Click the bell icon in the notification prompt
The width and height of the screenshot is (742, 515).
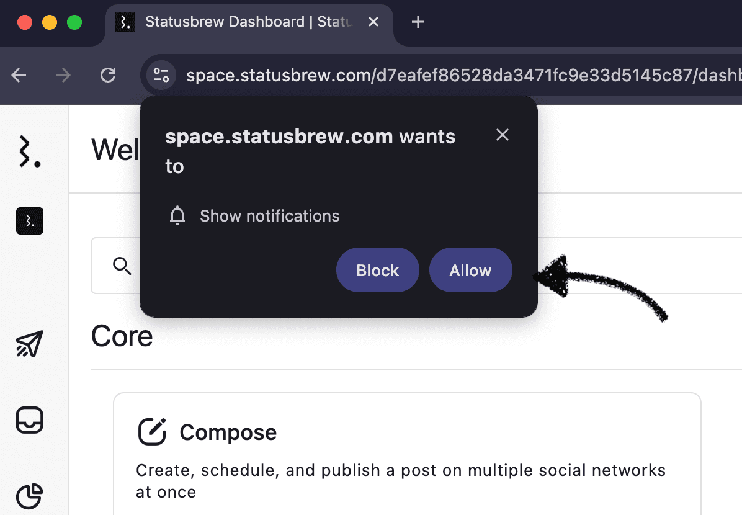click(x=177, y=215)
